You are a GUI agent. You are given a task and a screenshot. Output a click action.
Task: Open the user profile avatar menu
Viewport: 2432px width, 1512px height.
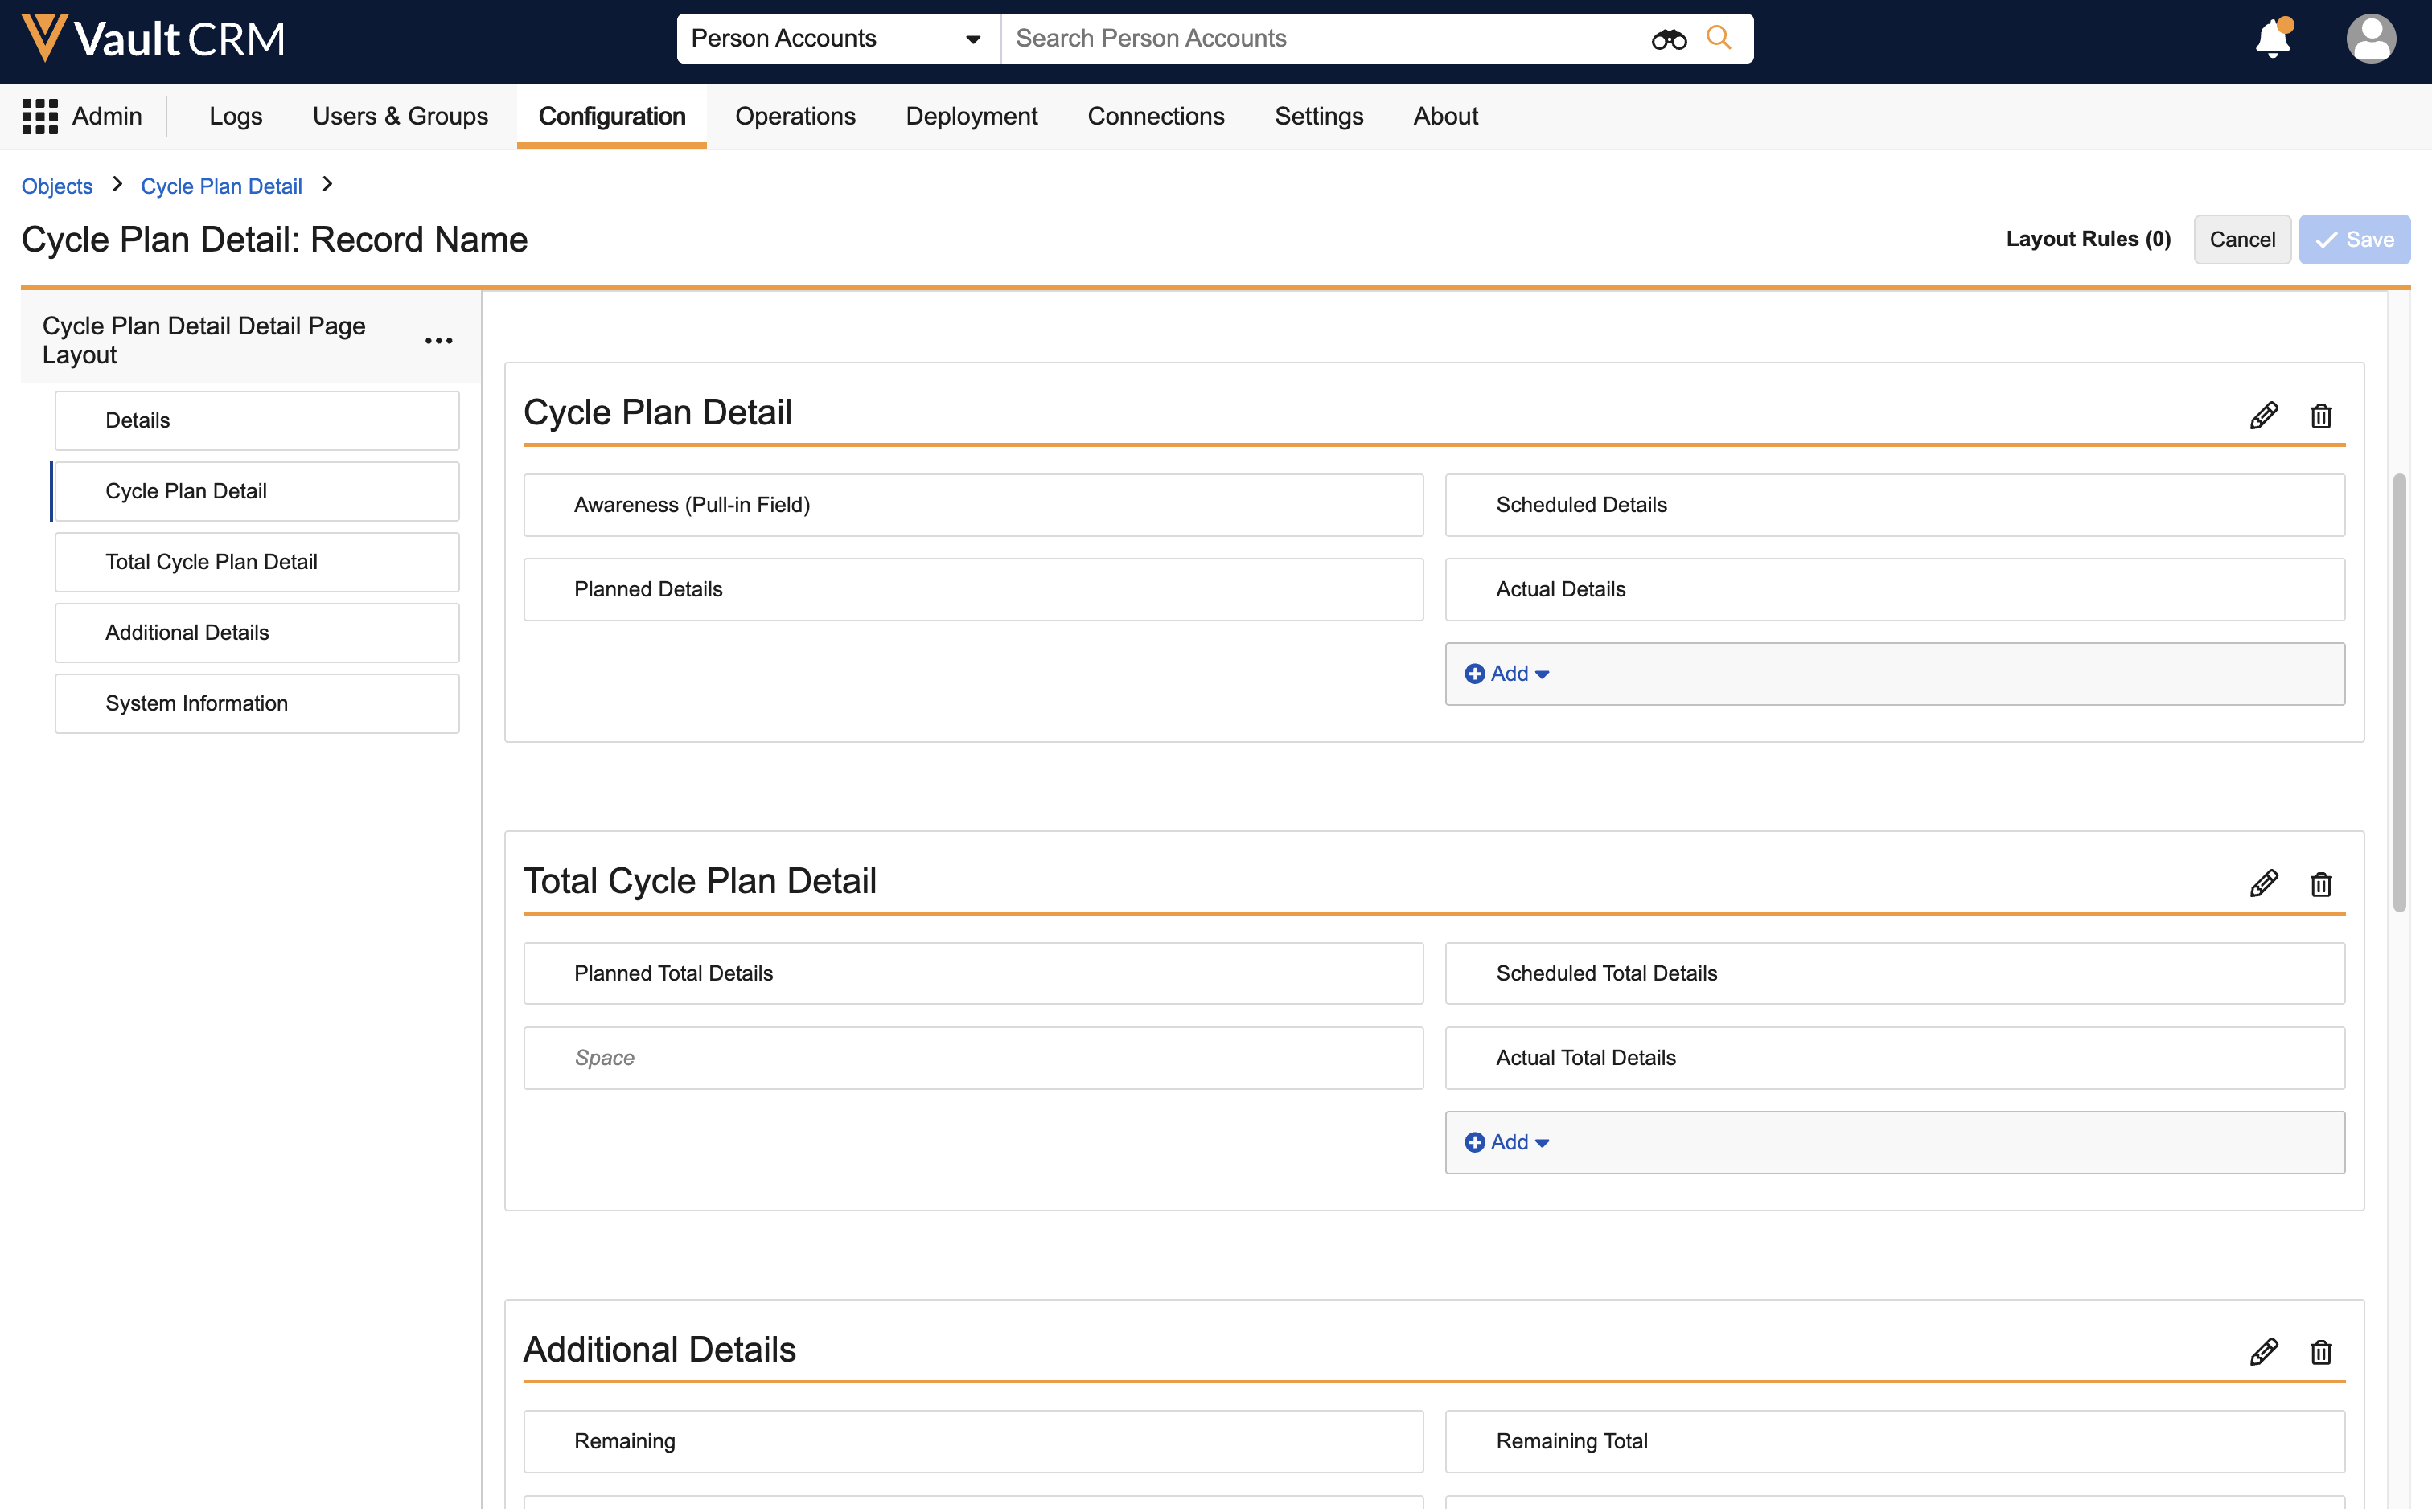2370,39
